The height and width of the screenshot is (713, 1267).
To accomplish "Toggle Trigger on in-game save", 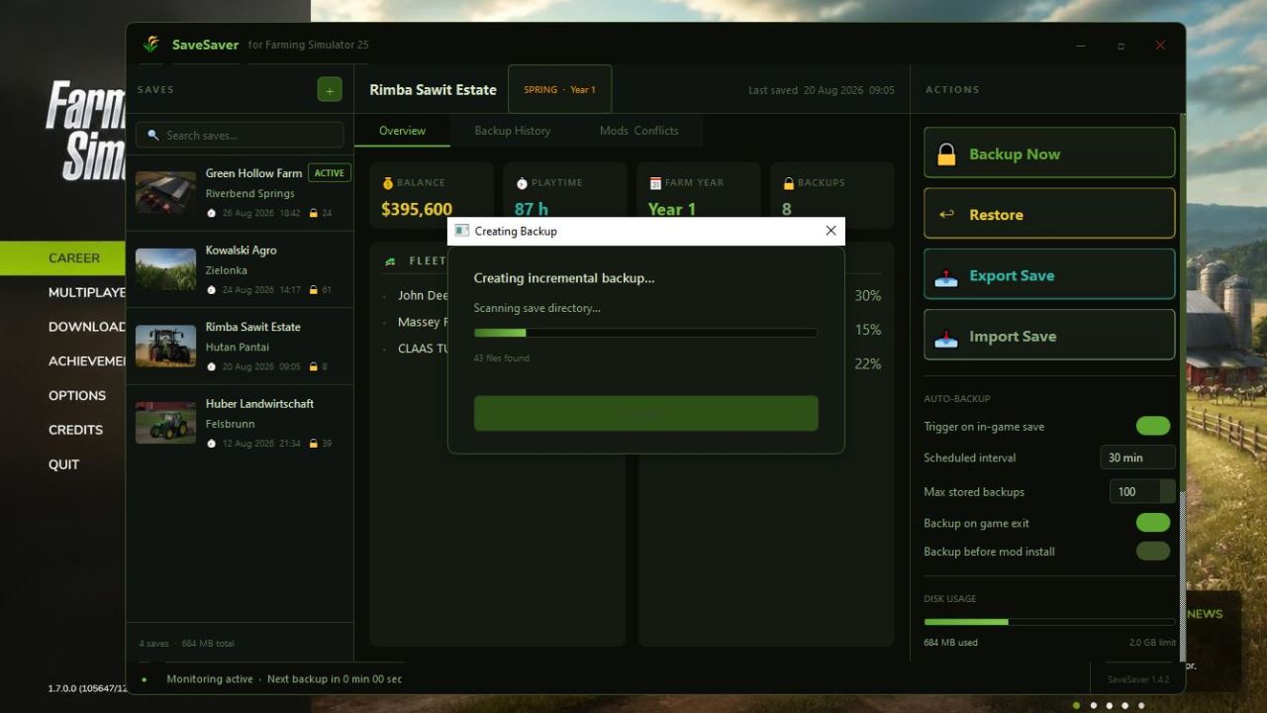I will click(1153, 426).
